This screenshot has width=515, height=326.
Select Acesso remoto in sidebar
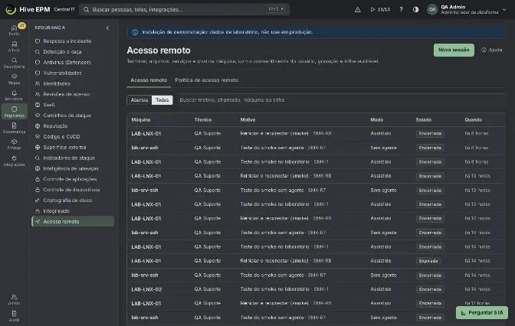coord(73,221)
